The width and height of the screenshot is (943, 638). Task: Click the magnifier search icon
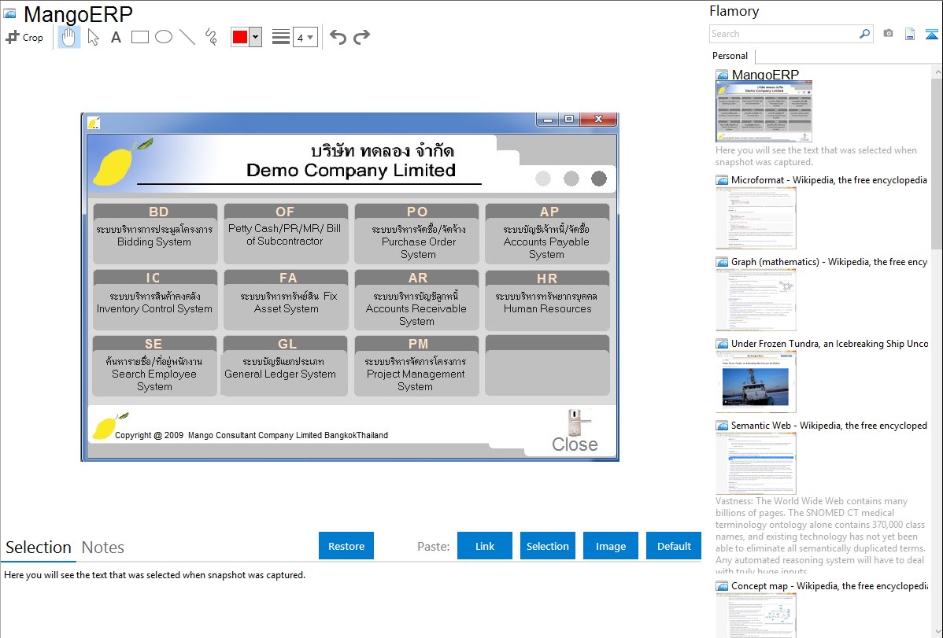[865, 34]
